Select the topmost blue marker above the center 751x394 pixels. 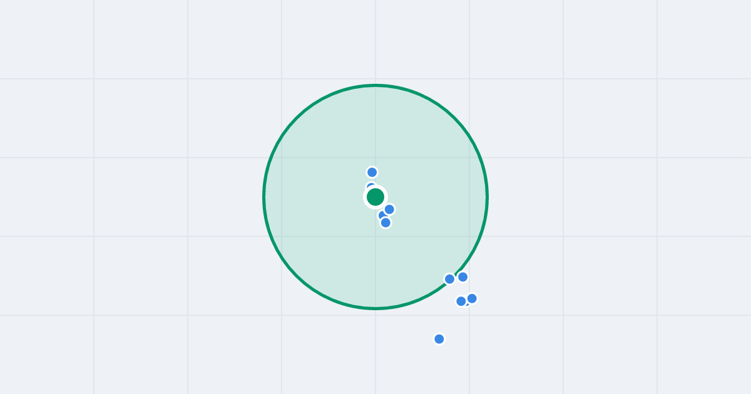(372, 172)
